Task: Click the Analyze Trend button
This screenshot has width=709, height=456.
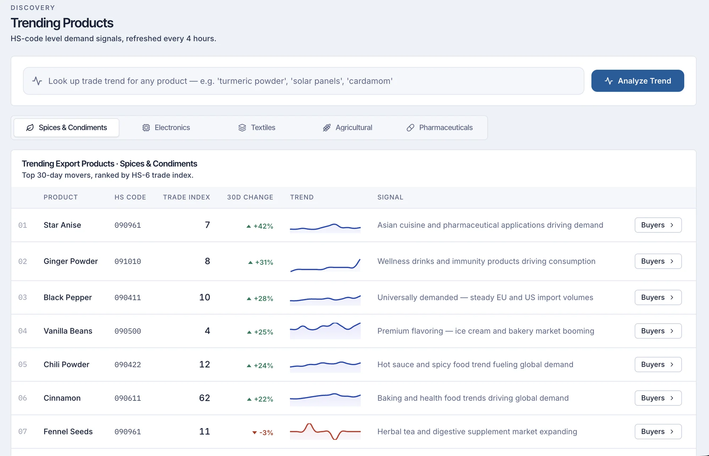Action: point(637,81)
